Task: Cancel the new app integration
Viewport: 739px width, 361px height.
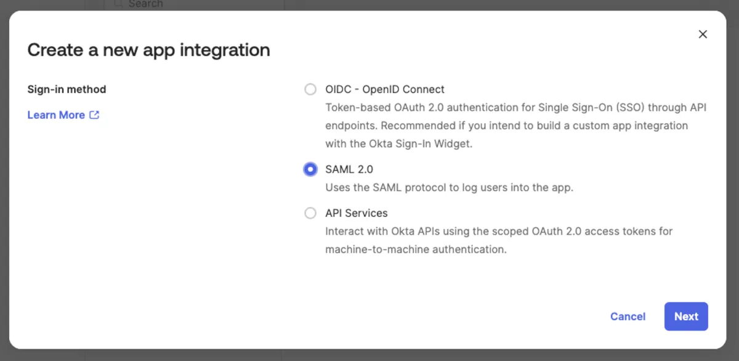Action: pos(628,317)
